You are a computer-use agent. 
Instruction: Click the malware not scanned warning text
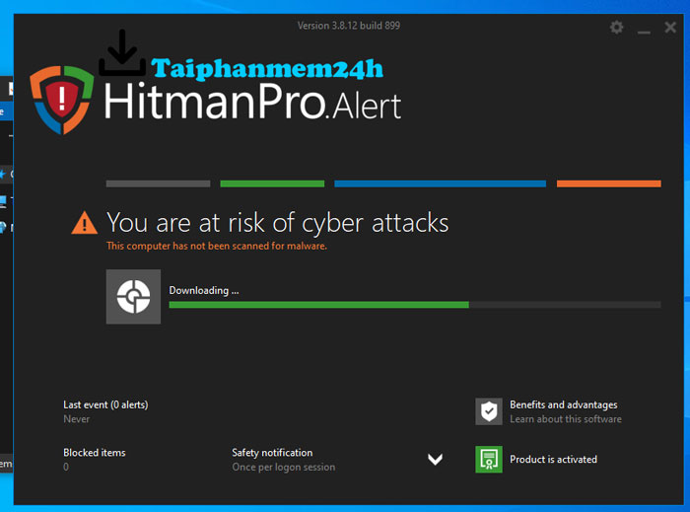[217, 246]
